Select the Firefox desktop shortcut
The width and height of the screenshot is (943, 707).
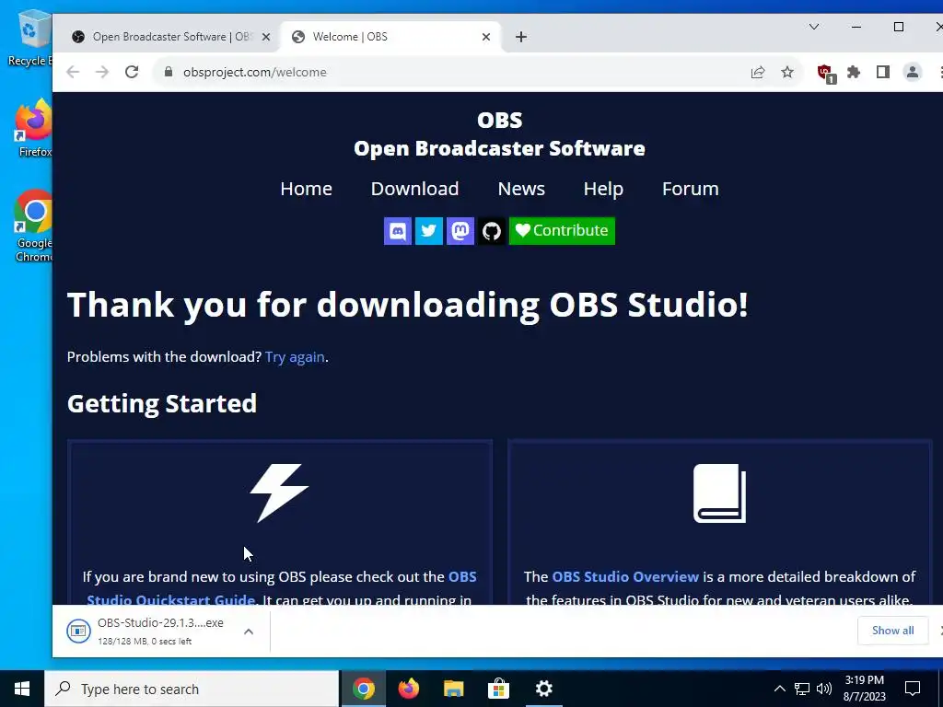pos(34,129)
